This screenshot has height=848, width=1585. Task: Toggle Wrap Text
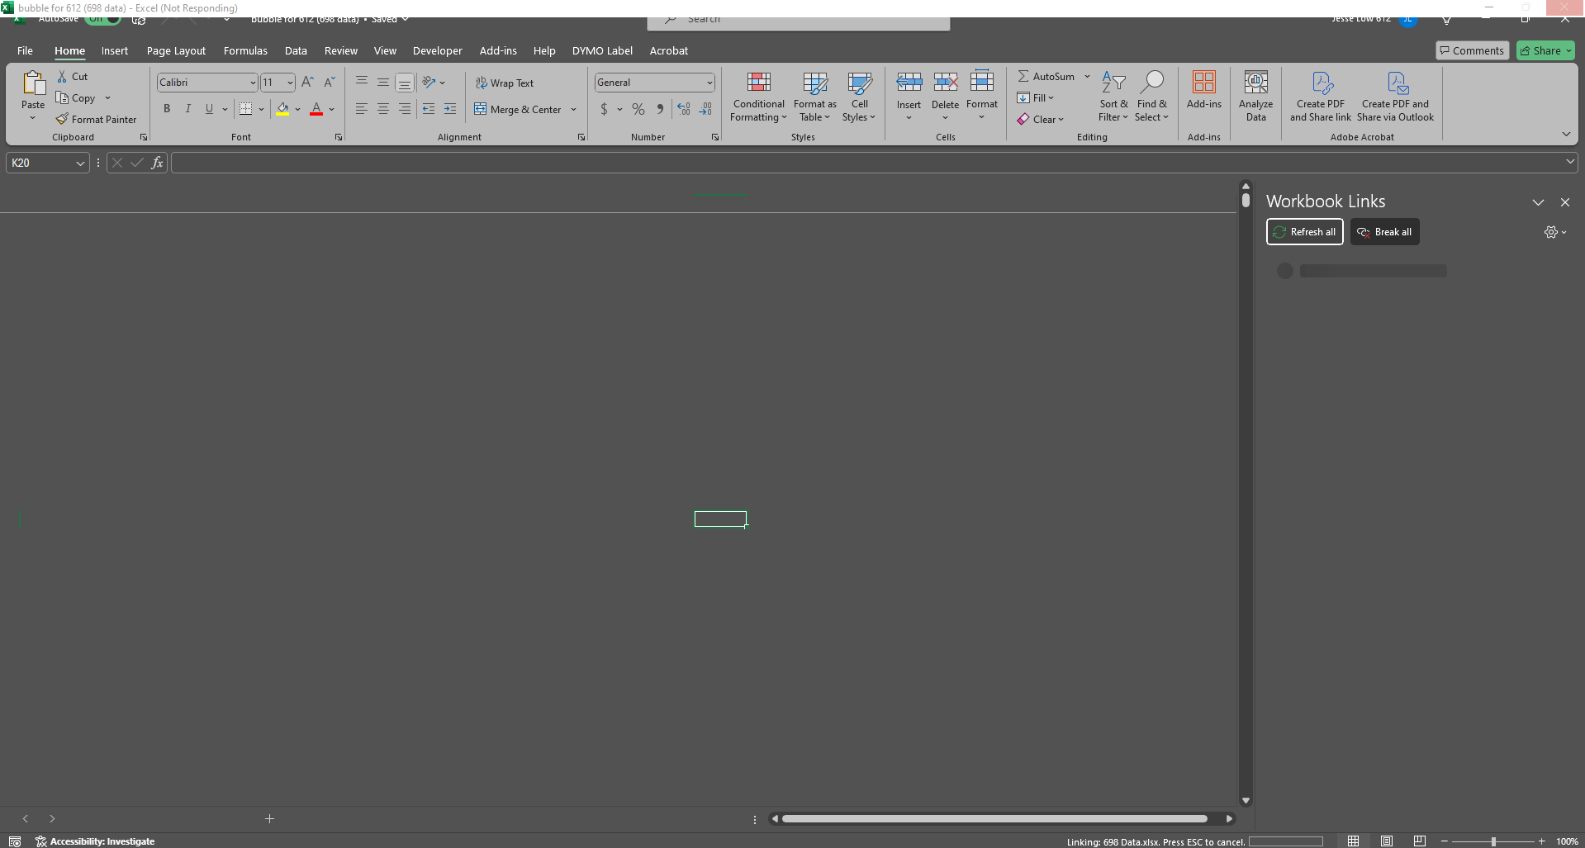(504, 83)
